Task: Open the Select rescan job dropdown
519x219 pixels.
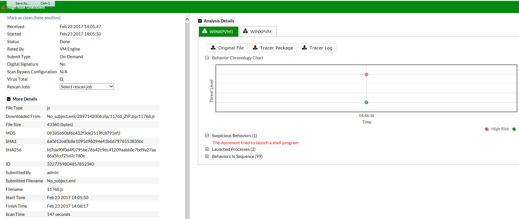Action: coord(87,87)
